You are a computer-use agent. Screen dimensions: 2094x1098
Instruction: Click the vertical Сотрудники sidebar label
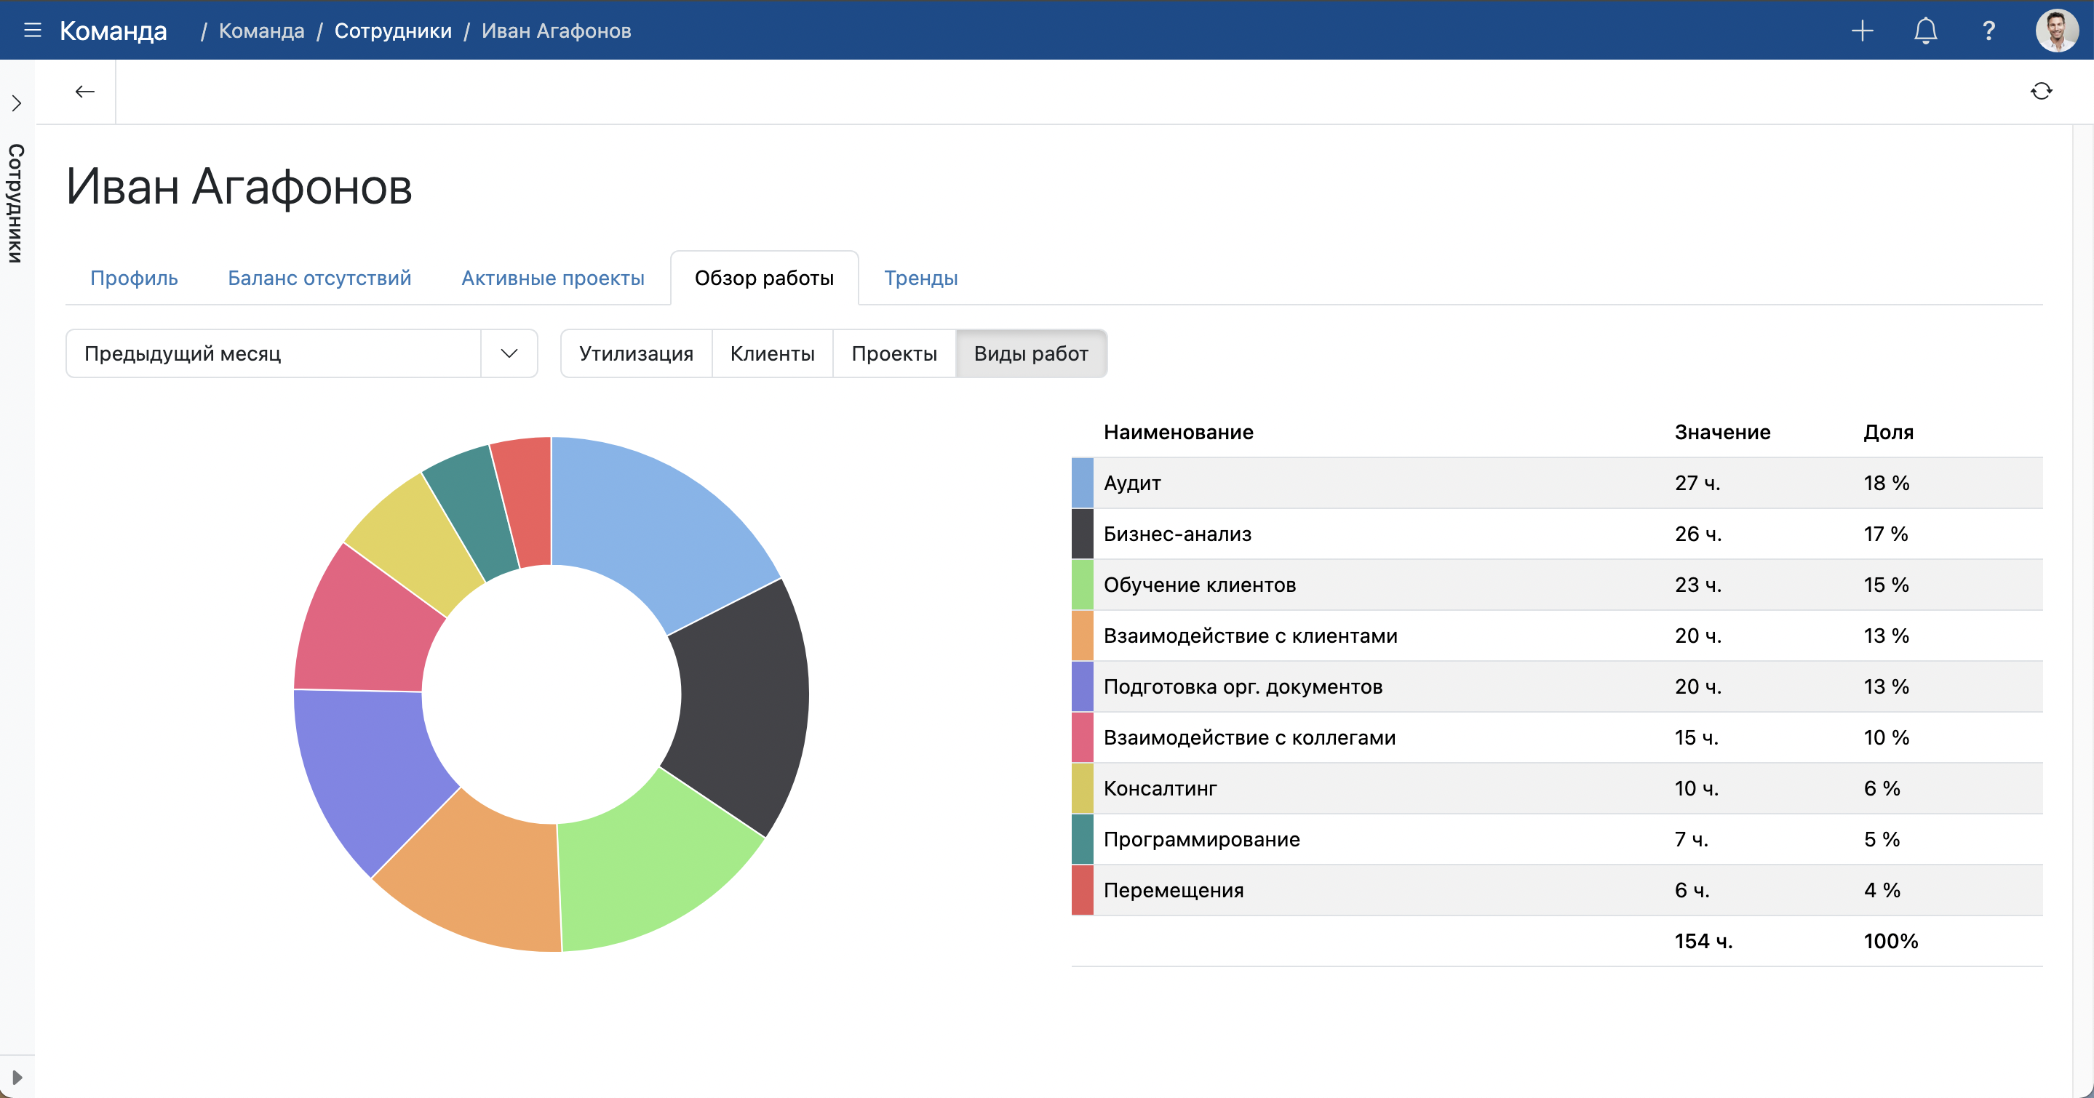(x=16, y=203)
